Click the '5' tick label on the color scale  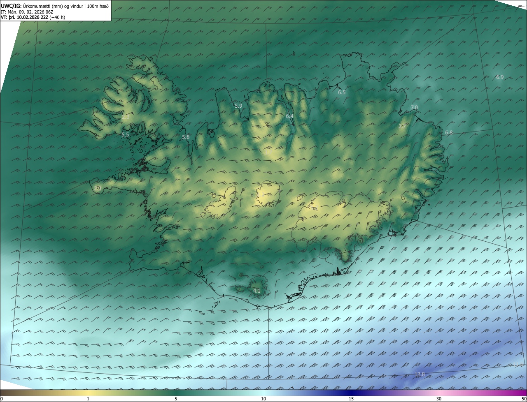pos(176,399)
